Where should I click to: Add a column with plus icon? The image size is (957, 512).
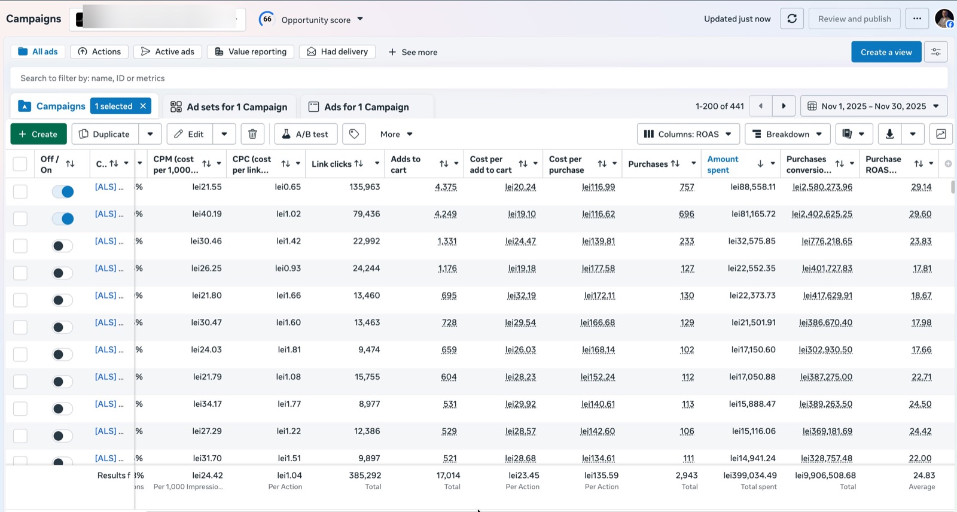pos(948,164)
